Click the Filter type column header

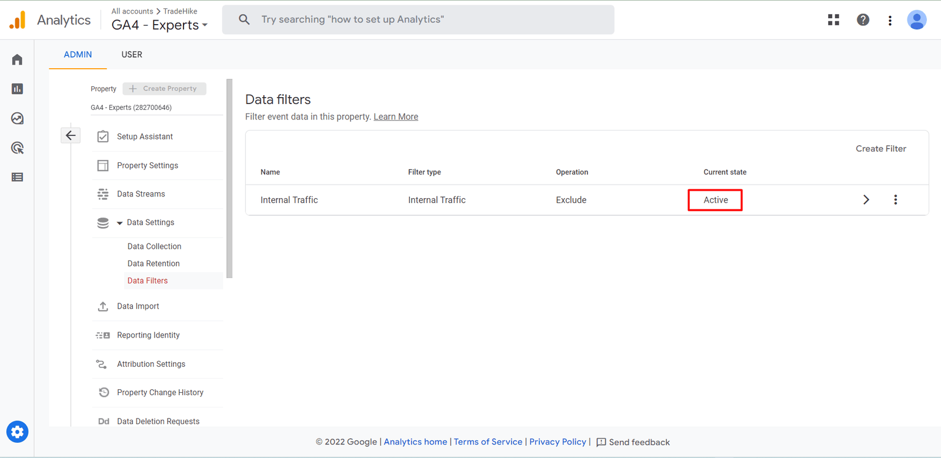point(425,172)
